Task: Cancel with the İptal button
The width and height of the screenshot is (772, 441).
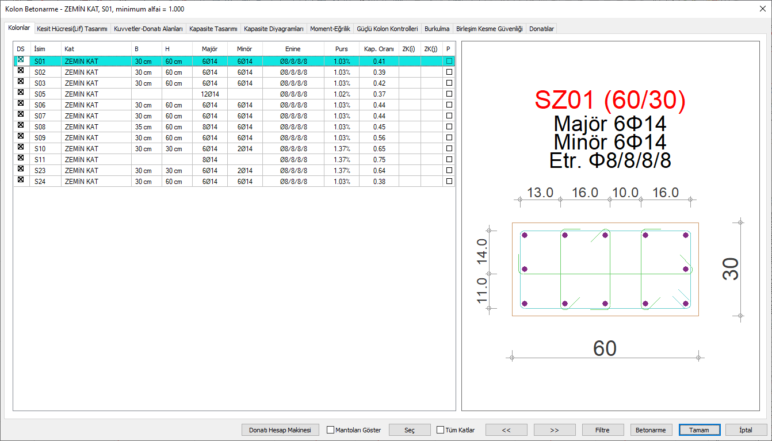Action: (x=747, y=430)
